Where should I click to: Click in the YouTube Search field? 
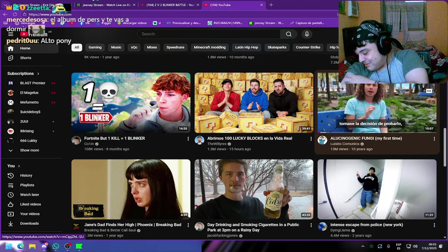tap(209, 34)
